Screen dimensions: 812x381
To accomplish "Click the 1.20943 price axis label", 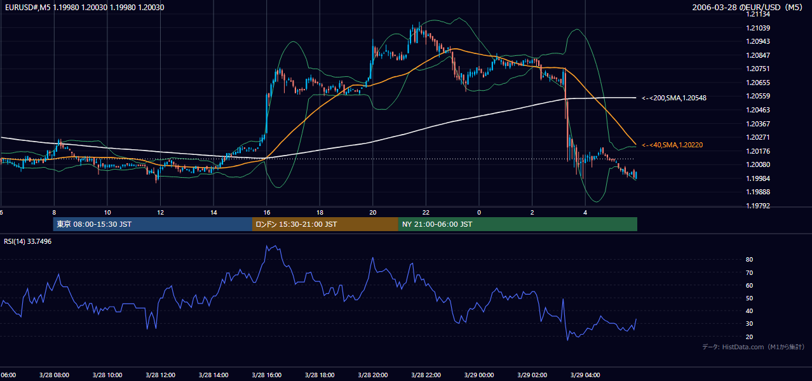I will (758, 41).
